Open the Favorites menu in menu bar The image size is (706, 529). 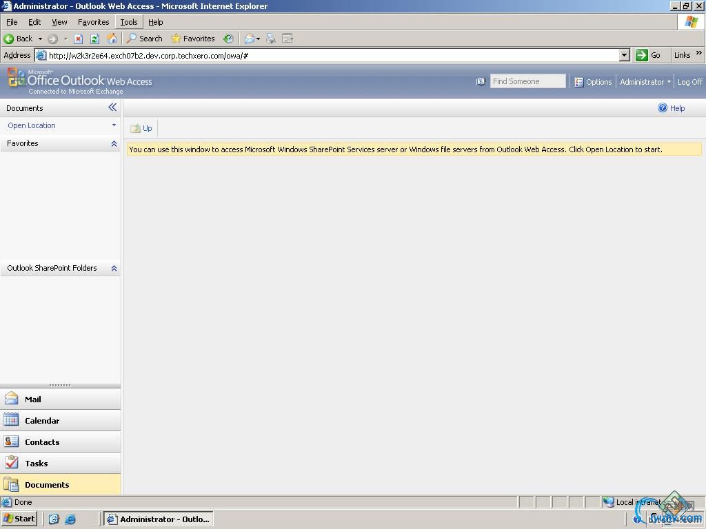click(x=93, y=22)
